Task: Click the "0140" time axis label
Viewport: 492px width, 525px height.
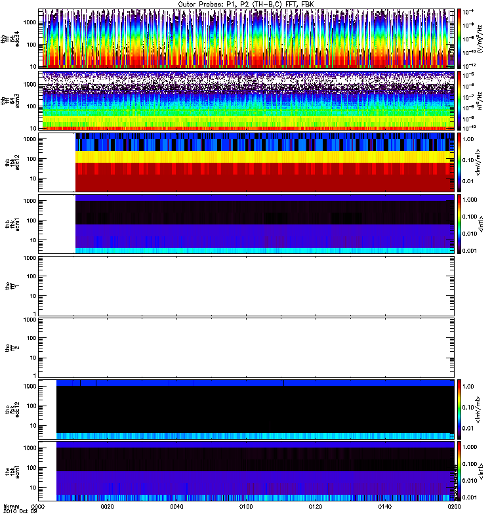Action: pos(385,506)
